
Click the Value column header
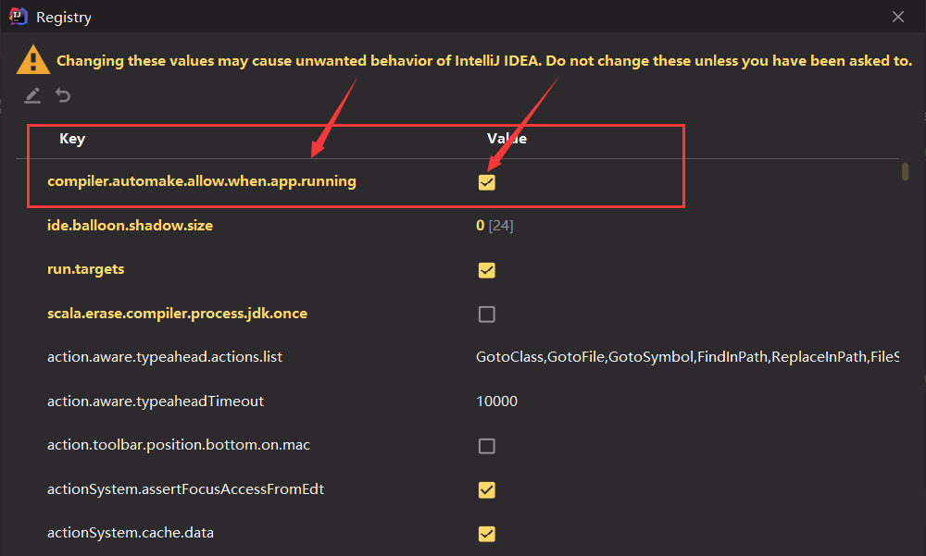507,139
